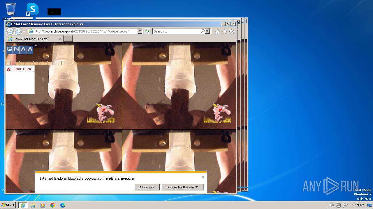Open the Windows Start menu
The height and width of the screenshot is (209, 373).
(x=8, y=205)
